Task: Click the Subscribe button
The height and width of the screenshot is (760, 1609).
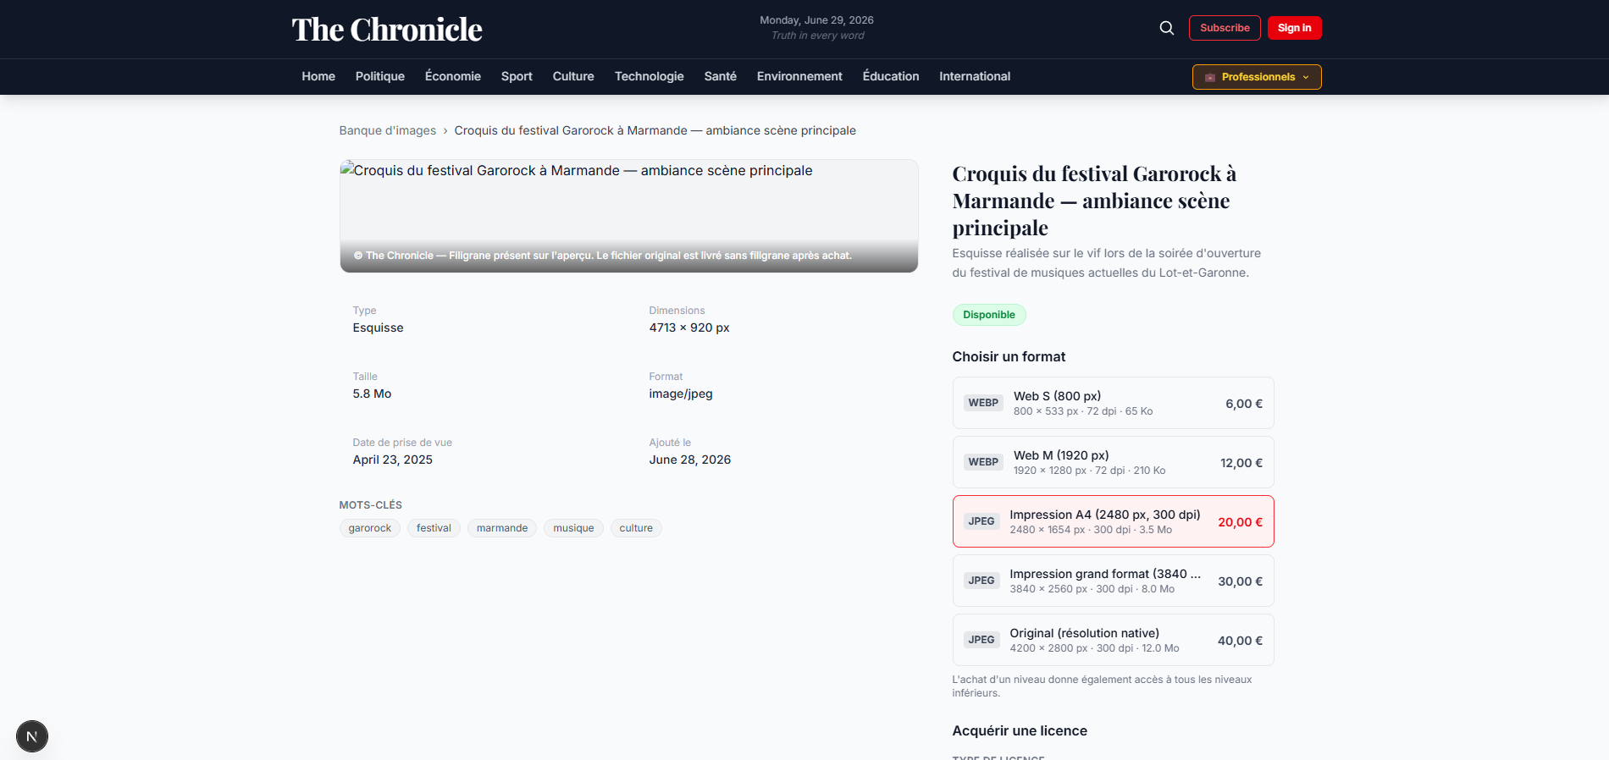Action: pos(1225,28)
